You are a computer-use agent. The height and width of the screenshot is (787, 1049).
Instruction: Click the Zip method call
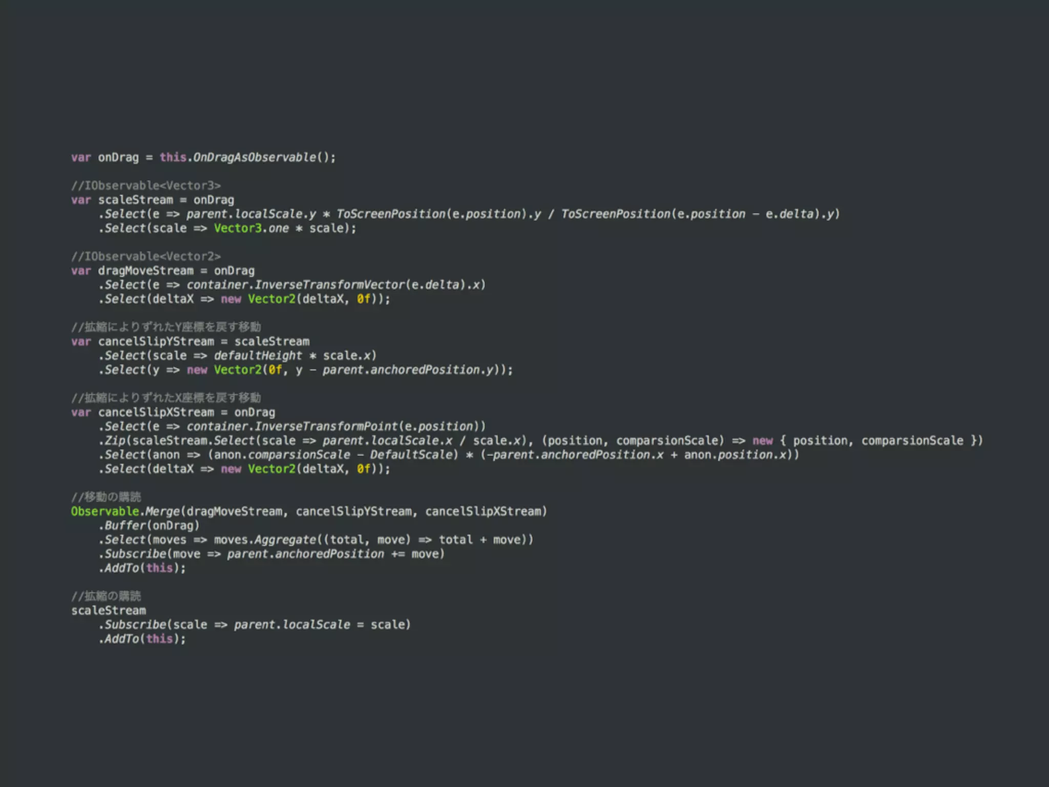point(115,441)
